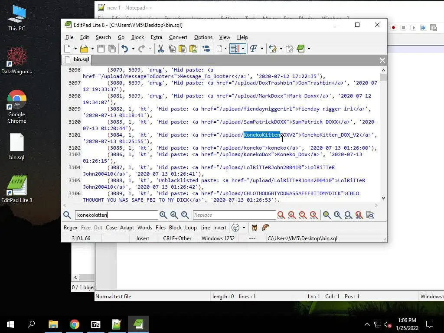The height and width of the screenshot is (333, 444).
Task: Click the Find Previous up-arrow icon
Action: [x=185, y=215]
